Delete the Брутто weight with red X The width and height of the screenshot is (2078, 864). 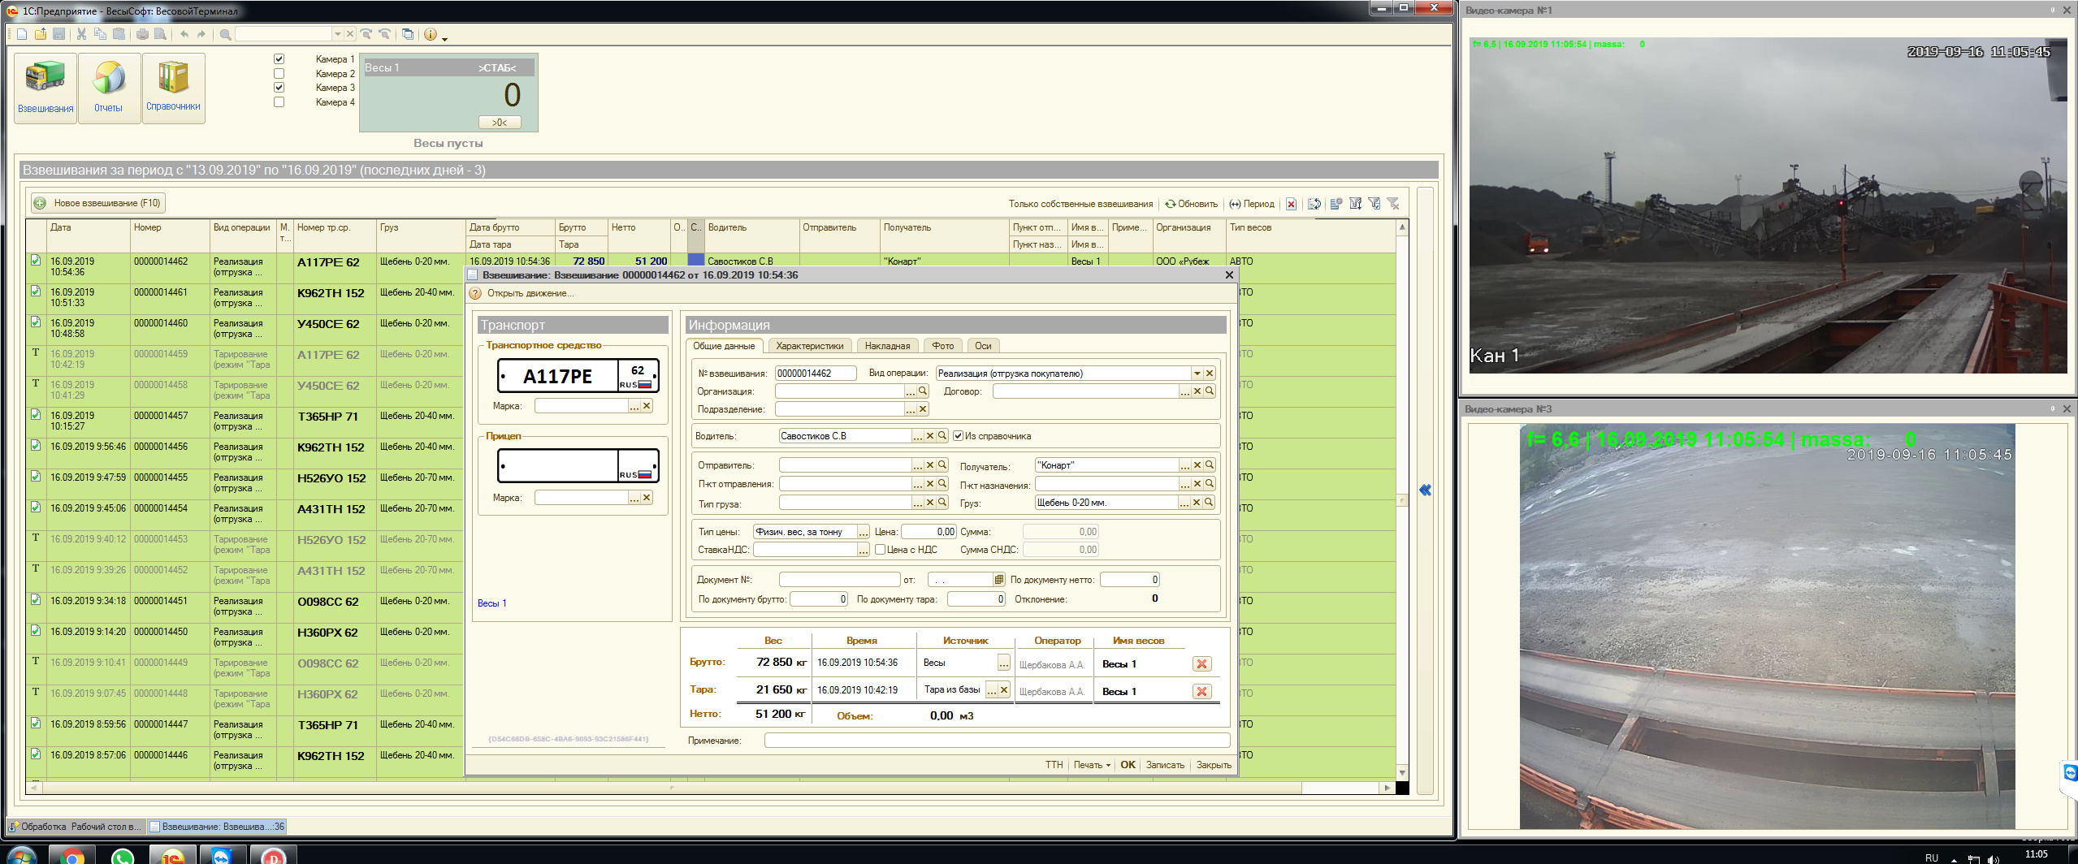click(1201, 664)
